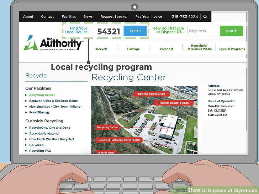Click the Sun: CLOSED line
259x194 pixels.
217,115
